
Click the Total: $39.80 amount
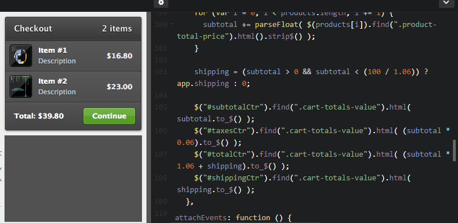pyautogui.click(x=39, y=116)
